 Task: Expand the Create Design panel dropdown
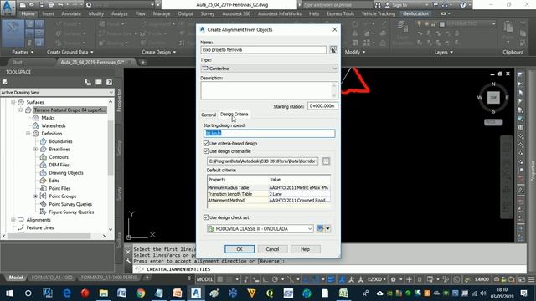pos(158,52)
